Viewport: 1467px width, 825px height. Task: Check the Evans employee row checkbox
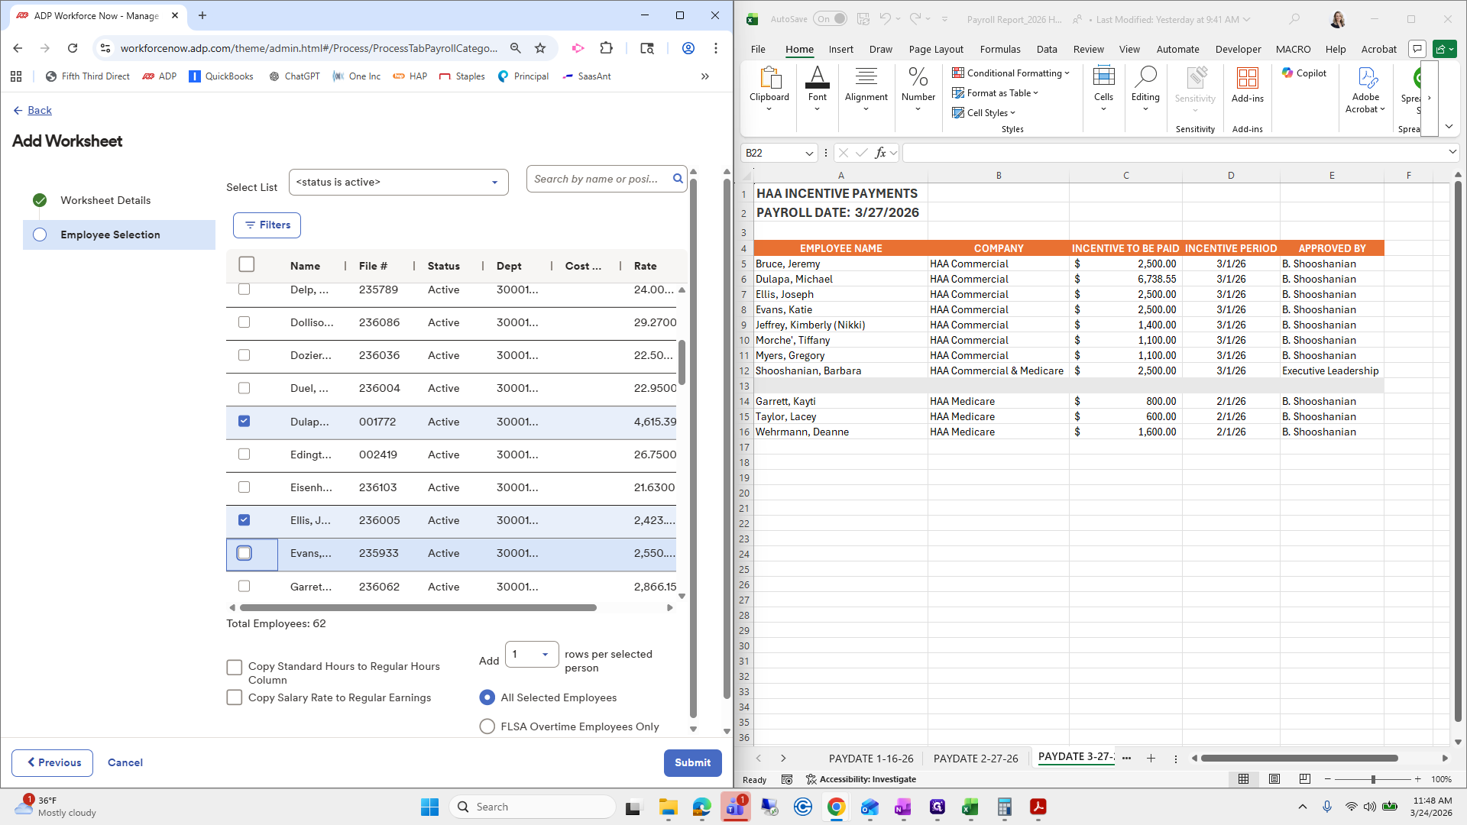pos(244,553)
